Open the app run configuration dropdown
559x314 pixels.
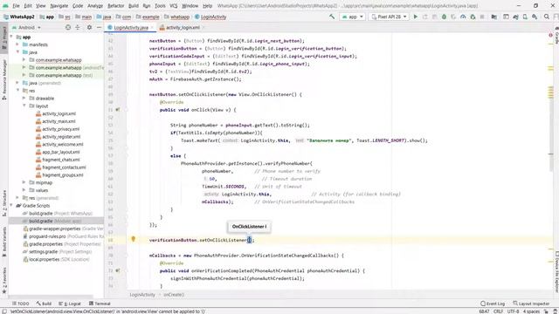352,17
